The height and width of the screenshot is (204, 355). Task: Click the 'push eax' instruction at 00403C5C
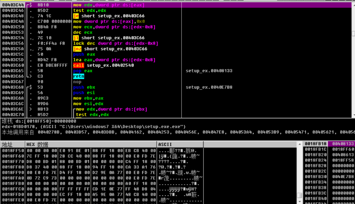click(84, 54)
